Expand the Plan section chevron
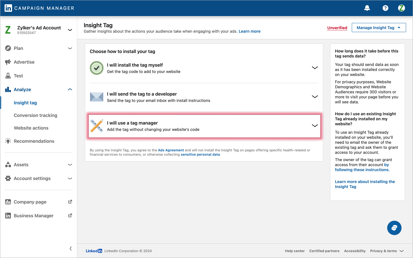 (70, 48)
